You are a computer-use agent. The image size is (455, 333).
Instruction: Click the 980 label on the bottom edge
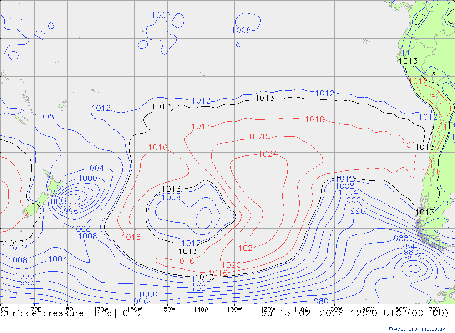(x=321, y=301)
